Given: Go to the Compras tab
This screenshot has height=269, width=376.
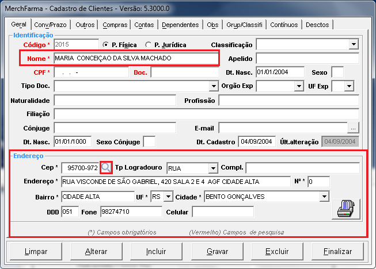Looking at the screenshot, I should (x=115, y=25).
